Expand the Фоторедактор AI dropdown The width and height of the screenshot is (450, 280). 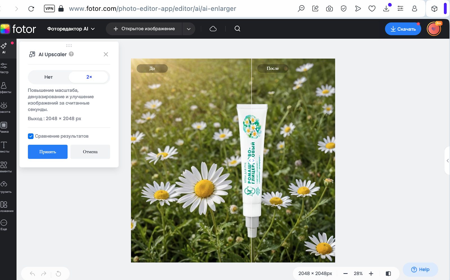[71, 29]
